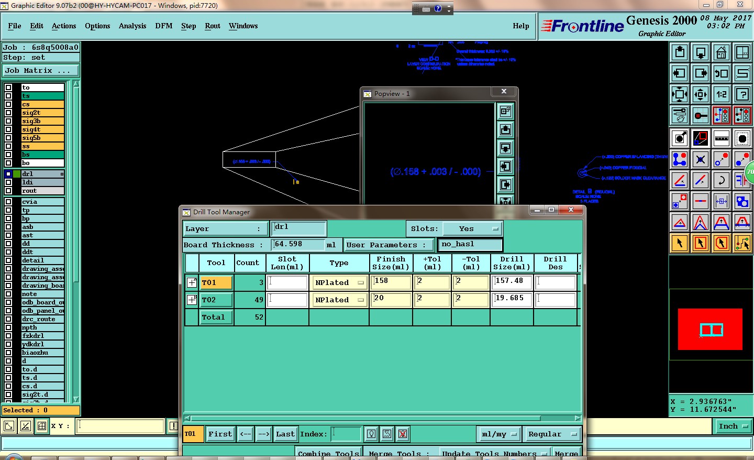Toggle the checkbox for layer 'rout'
The image size is (754, 460).
coord(8,191)
